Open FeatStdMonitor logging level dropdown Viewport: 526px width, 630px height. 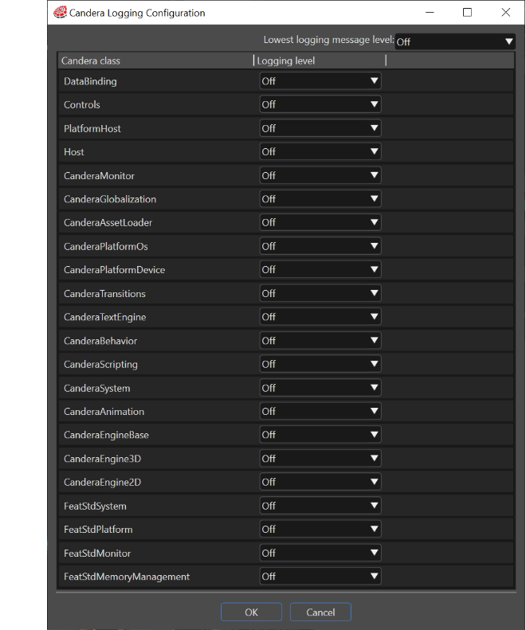click(x=320, y=553)
